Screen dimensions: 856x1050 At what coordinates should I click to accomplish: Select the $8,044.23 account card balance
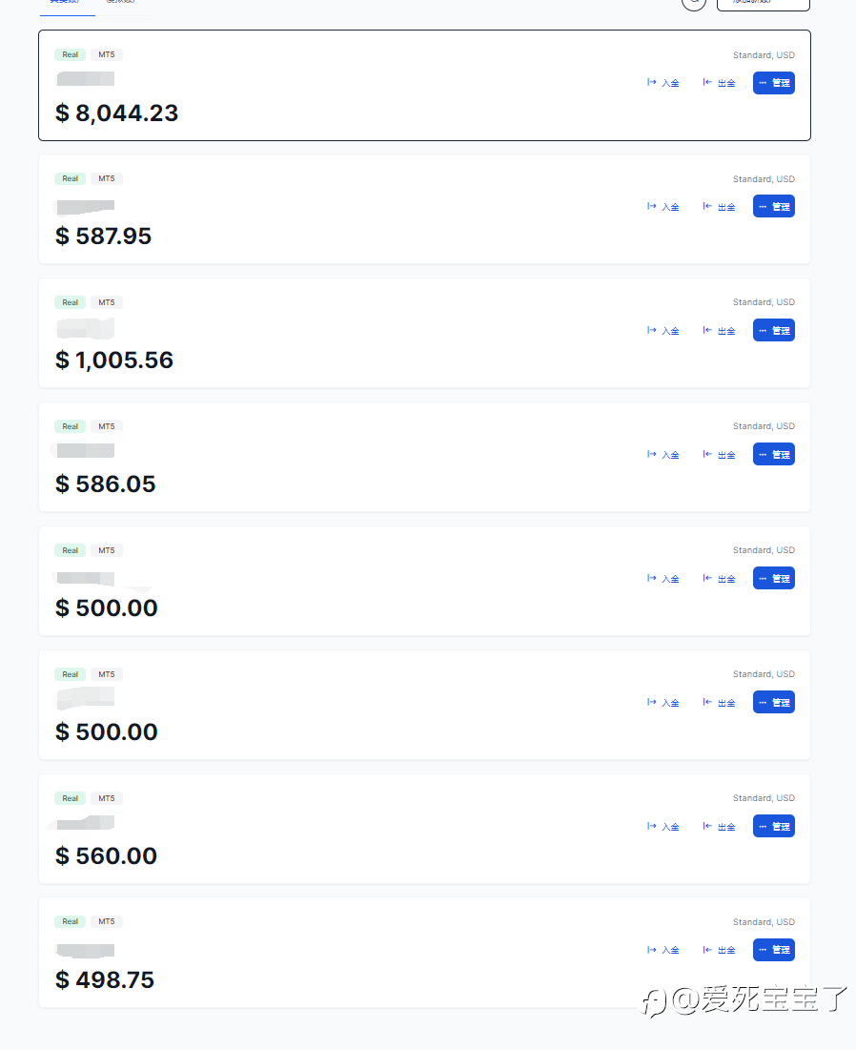point(117,113)
